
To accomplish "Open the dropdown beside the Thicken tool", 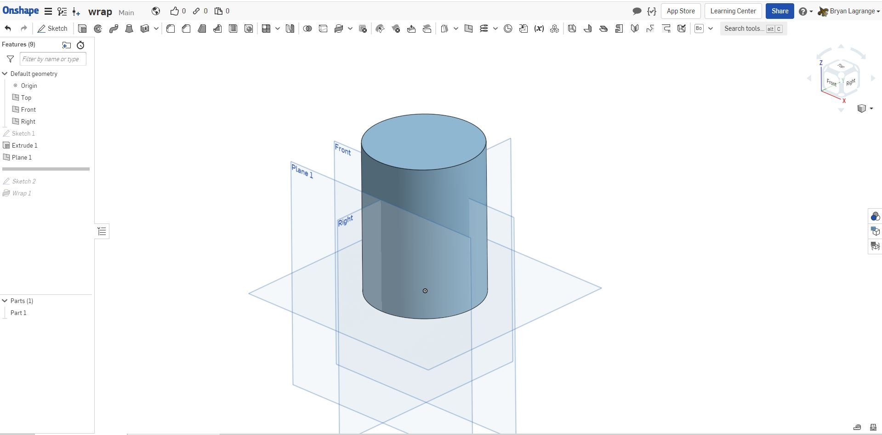I will coord(156,29).
